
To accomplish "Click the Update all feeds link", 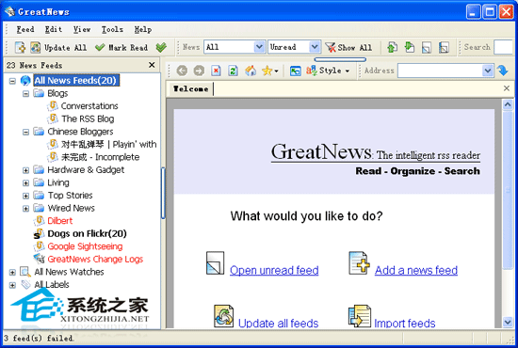I will (278, 323).
